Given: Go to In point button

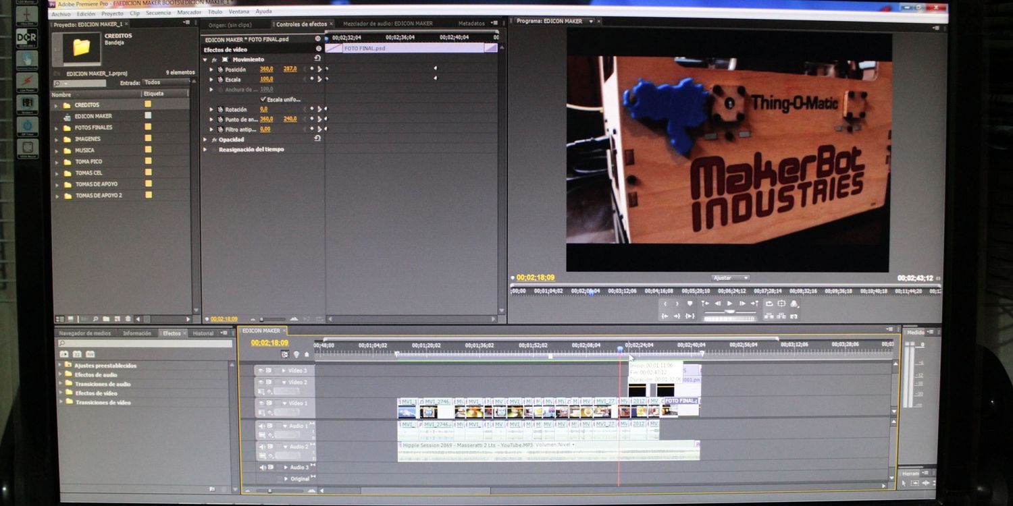Looking at the screenshot, I should tap(665, 316).
